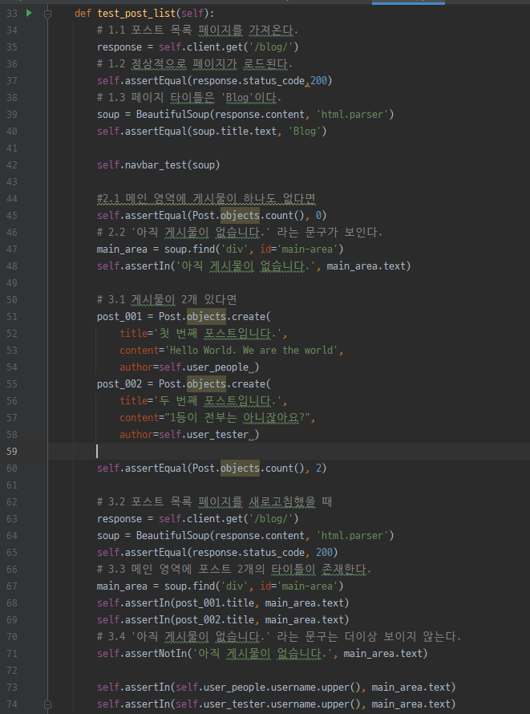Click the comment starting with '# 3.4'
The width and height of the screenshot is (530, 714).
tap(279, 637)
